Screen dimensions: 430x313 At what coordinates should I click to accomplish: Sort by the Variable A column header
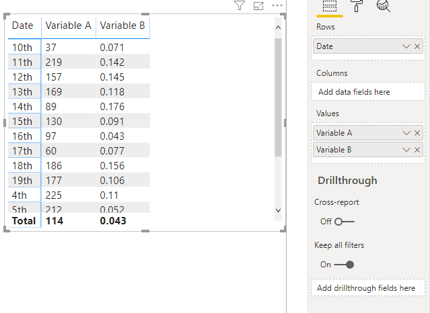pyautogui.click(x=69, y=26)
